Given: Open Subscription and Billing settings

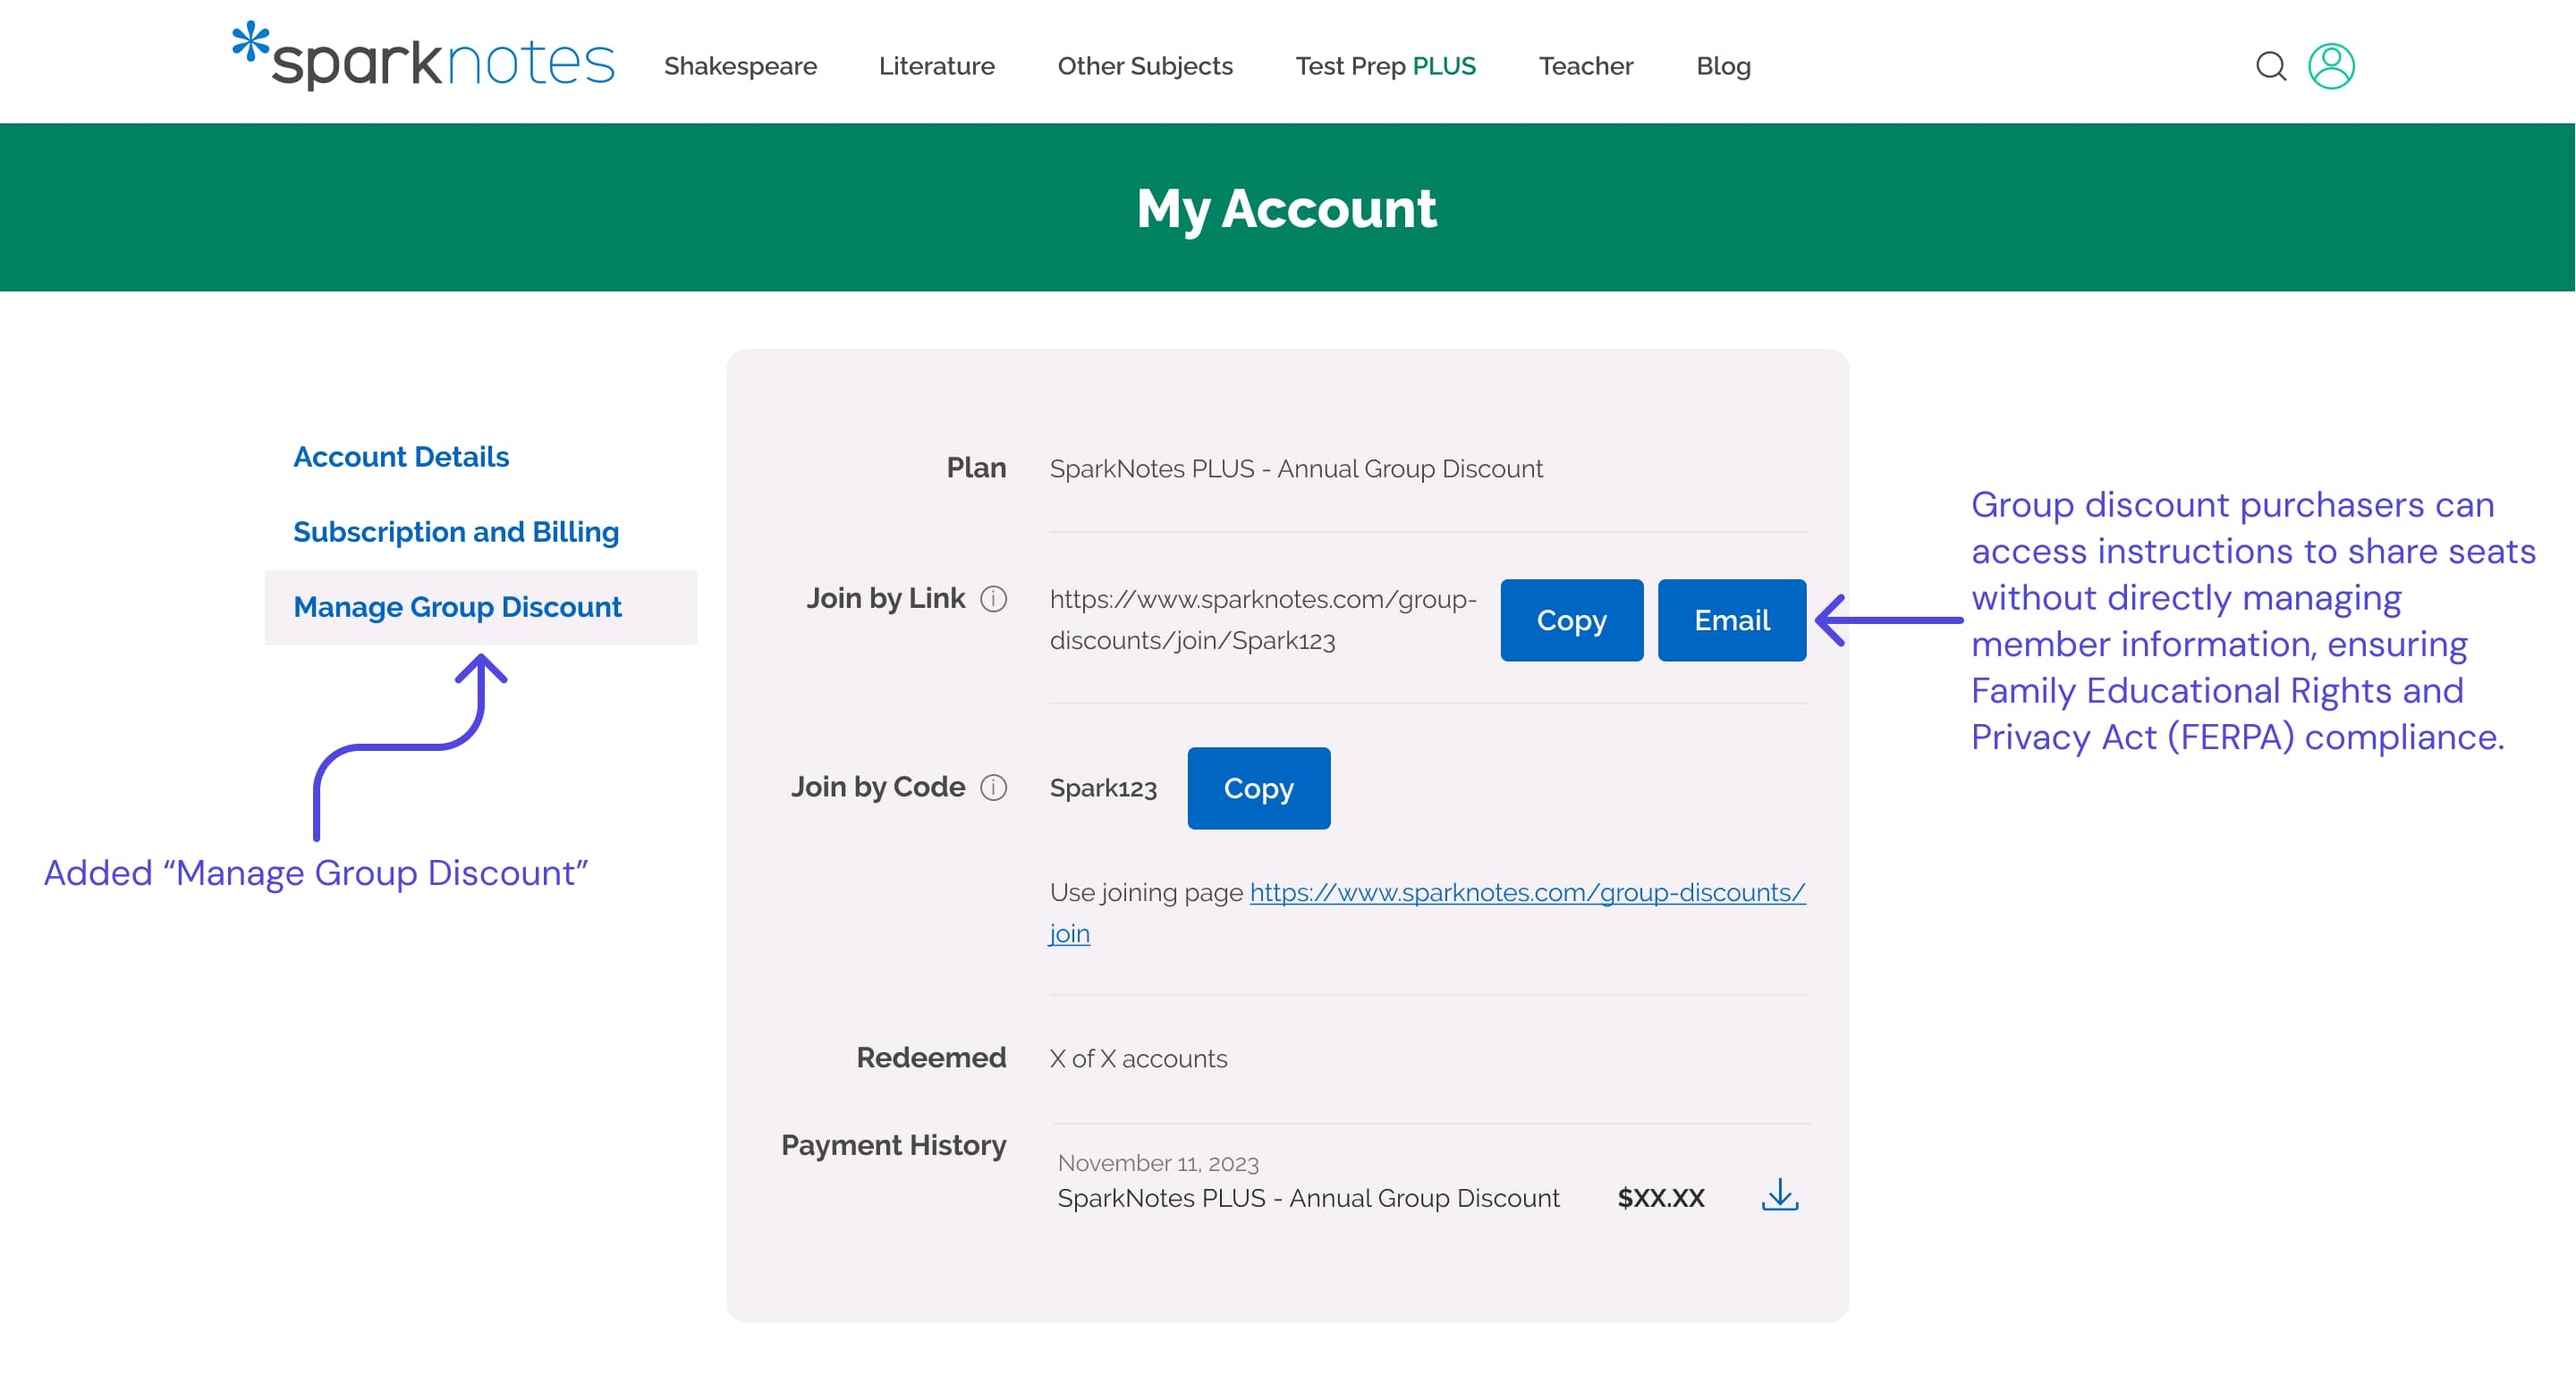Looking at the screenshot, I should [x=456, y=532].
